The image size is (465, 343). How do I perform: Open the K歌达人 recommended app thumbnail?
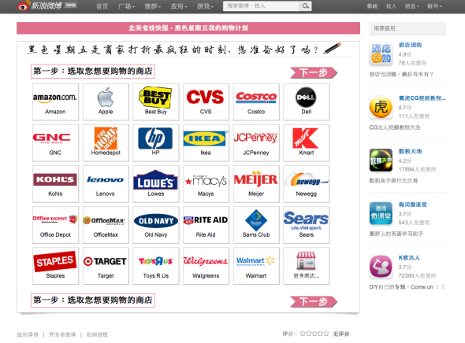click(381, 267)
